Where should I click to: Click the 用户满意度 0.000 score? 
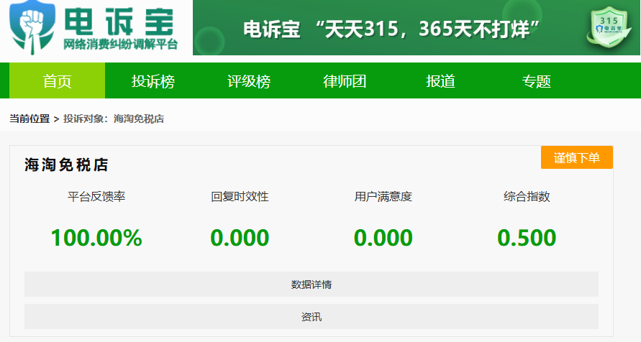click(x=383, y=238)
